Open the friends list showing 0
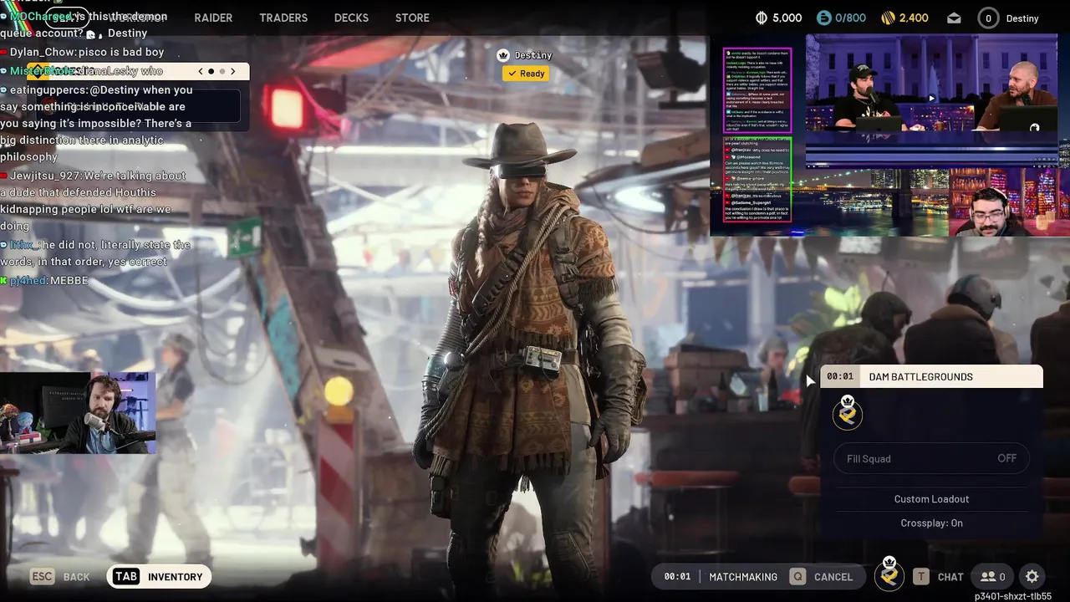The image size is (1070, 602). click(x=993, y=576)
